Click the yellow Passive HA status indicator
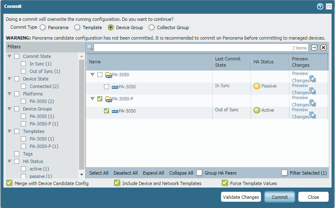 tap(257, 86)
